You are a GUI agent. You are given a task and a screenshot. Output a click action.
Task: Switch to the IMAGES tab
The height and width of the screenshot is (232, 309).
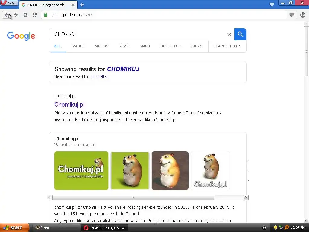(78, 46)
